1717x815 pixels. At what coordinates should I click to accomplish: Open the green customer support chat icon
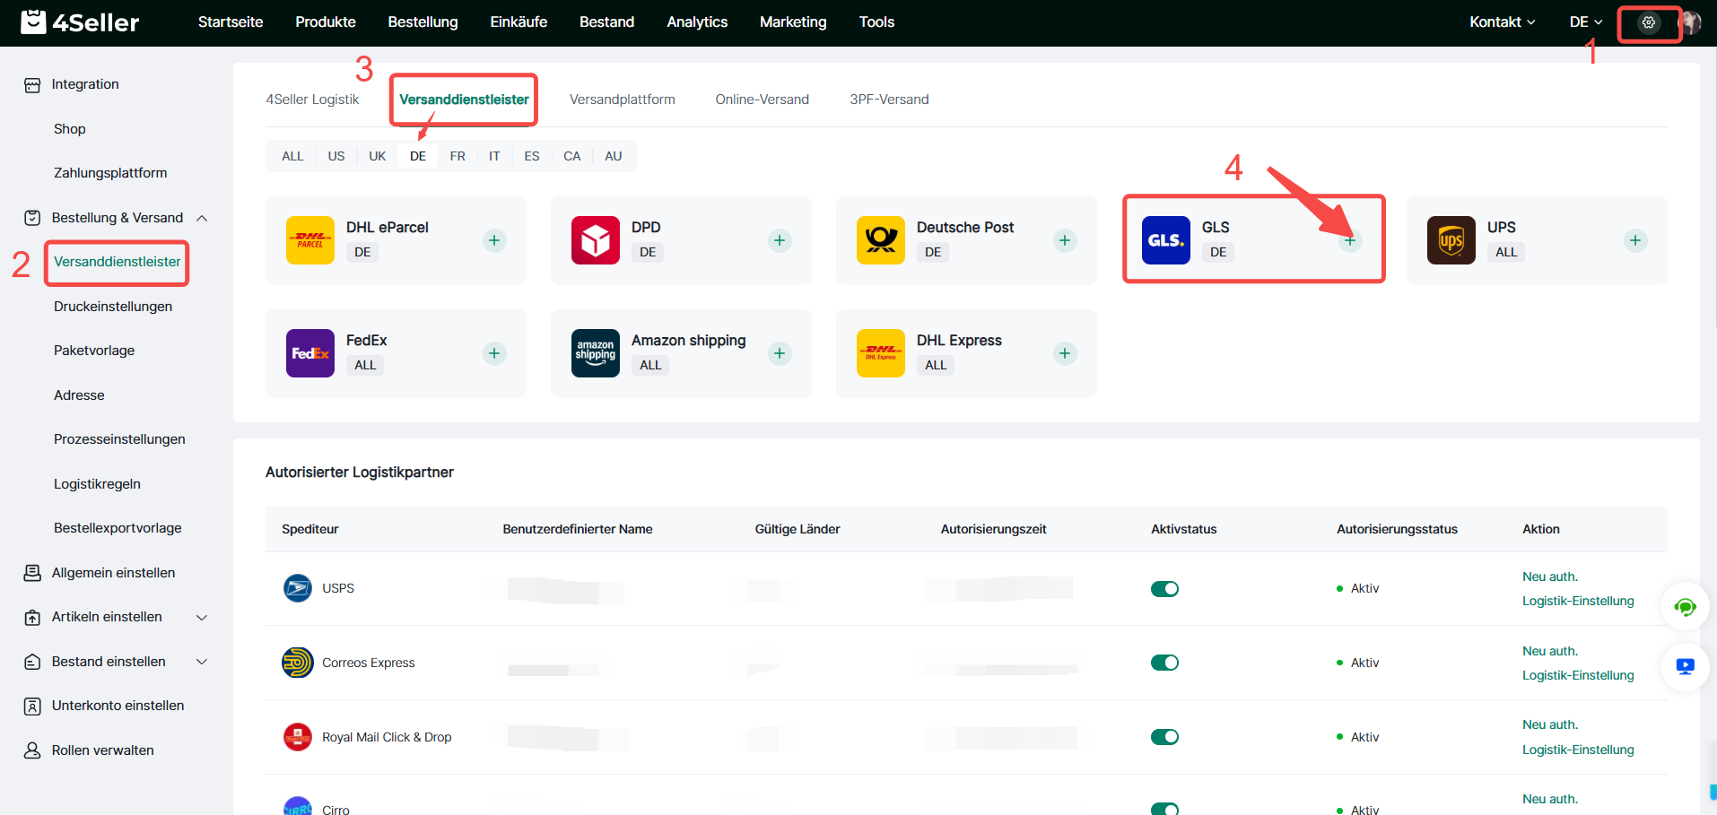[1685, 608]
